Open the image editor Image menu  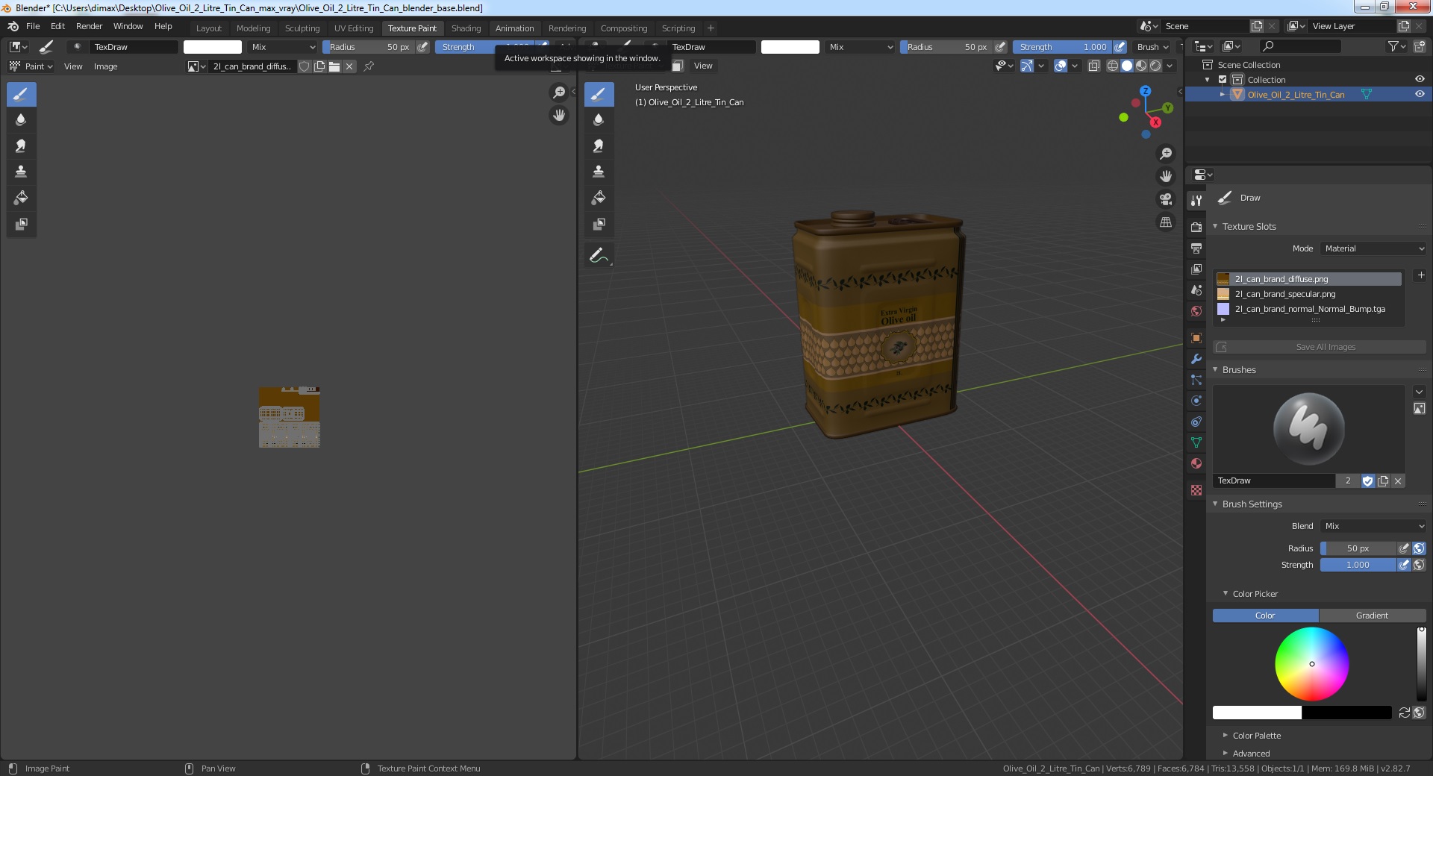[105, 66]
